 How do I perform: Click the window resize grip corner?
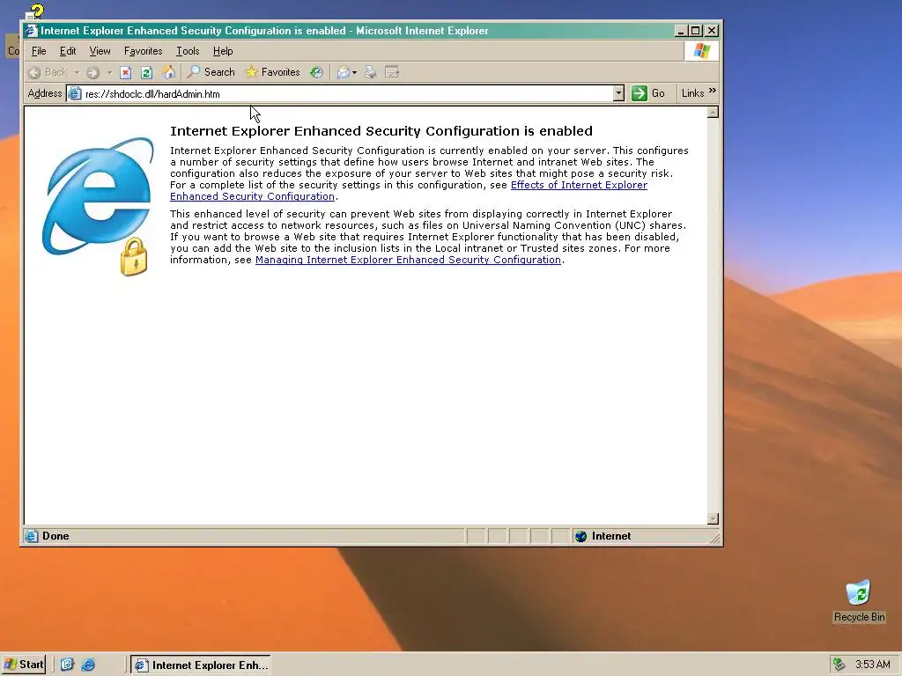click(x=715, y=539)
